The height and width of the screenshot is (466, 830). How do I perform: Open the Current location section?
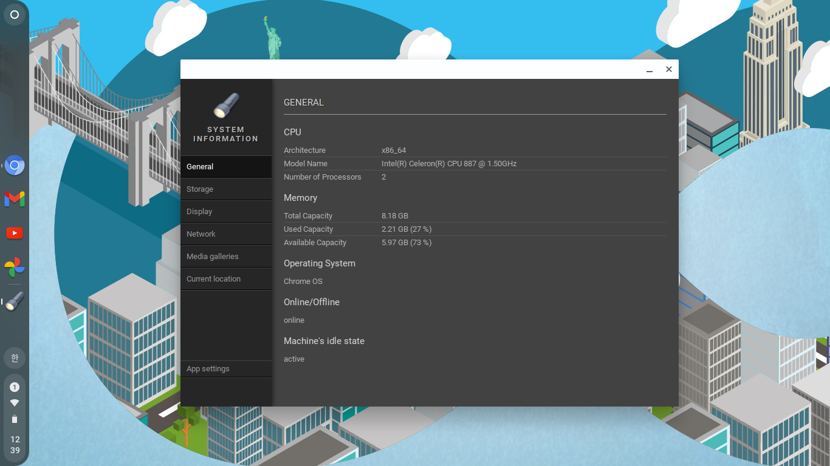pyautogui.click(x=226, y=279)
